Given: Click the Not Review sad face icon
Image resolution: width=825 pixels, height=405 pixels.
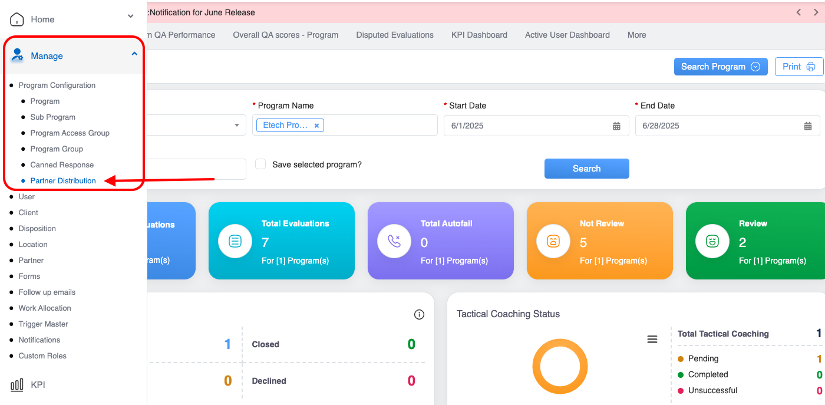Looking at the screenshot, I should point(553,241).
